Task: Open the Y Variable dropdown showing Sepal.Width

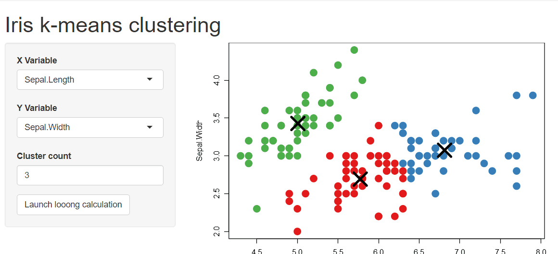Action: pos(90,127)
